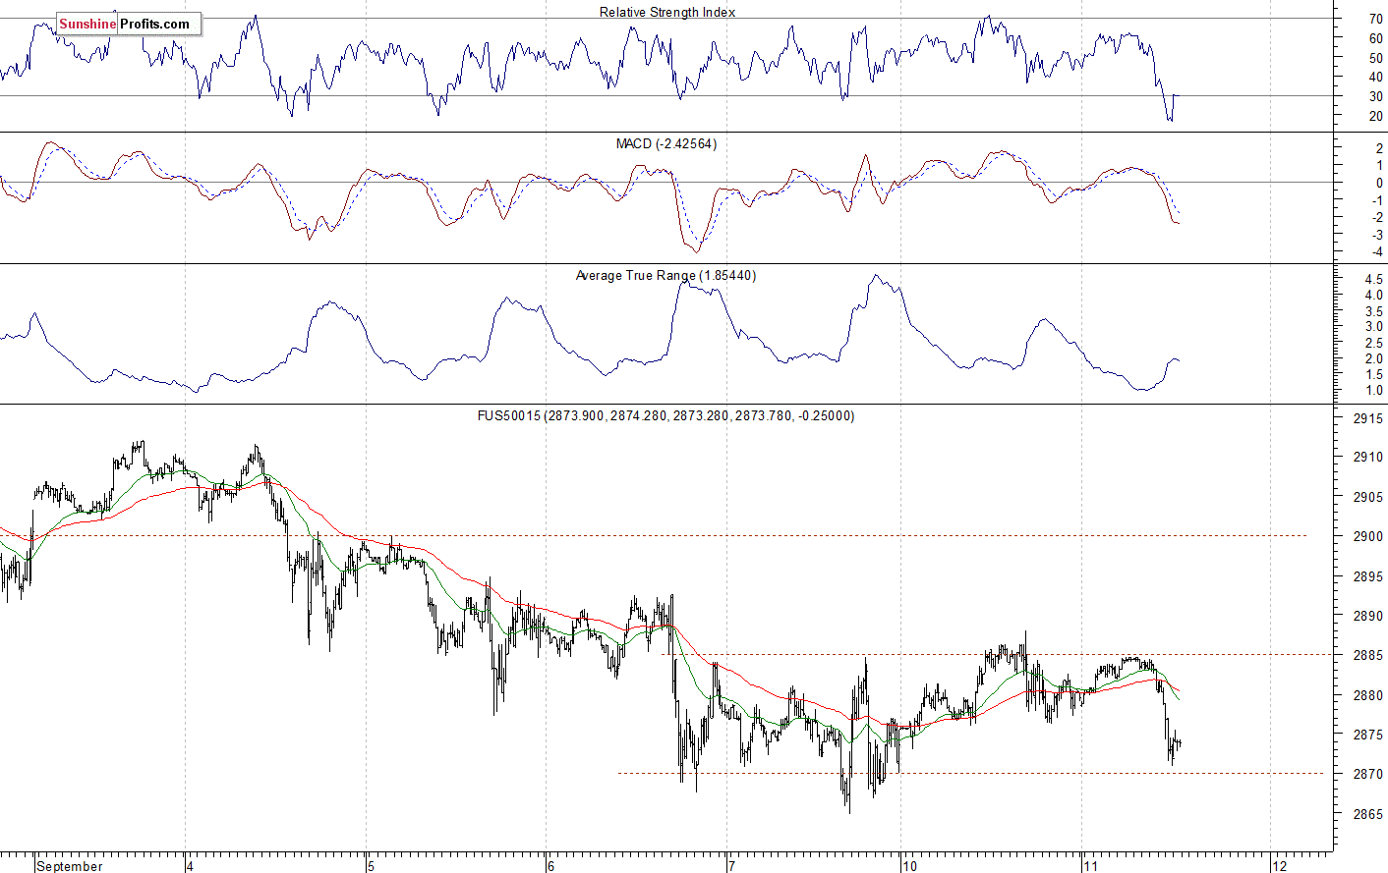This screenshot has width=1388, height=873.
Task: Click the 2915 price axis value
Action: (1368, 418)
